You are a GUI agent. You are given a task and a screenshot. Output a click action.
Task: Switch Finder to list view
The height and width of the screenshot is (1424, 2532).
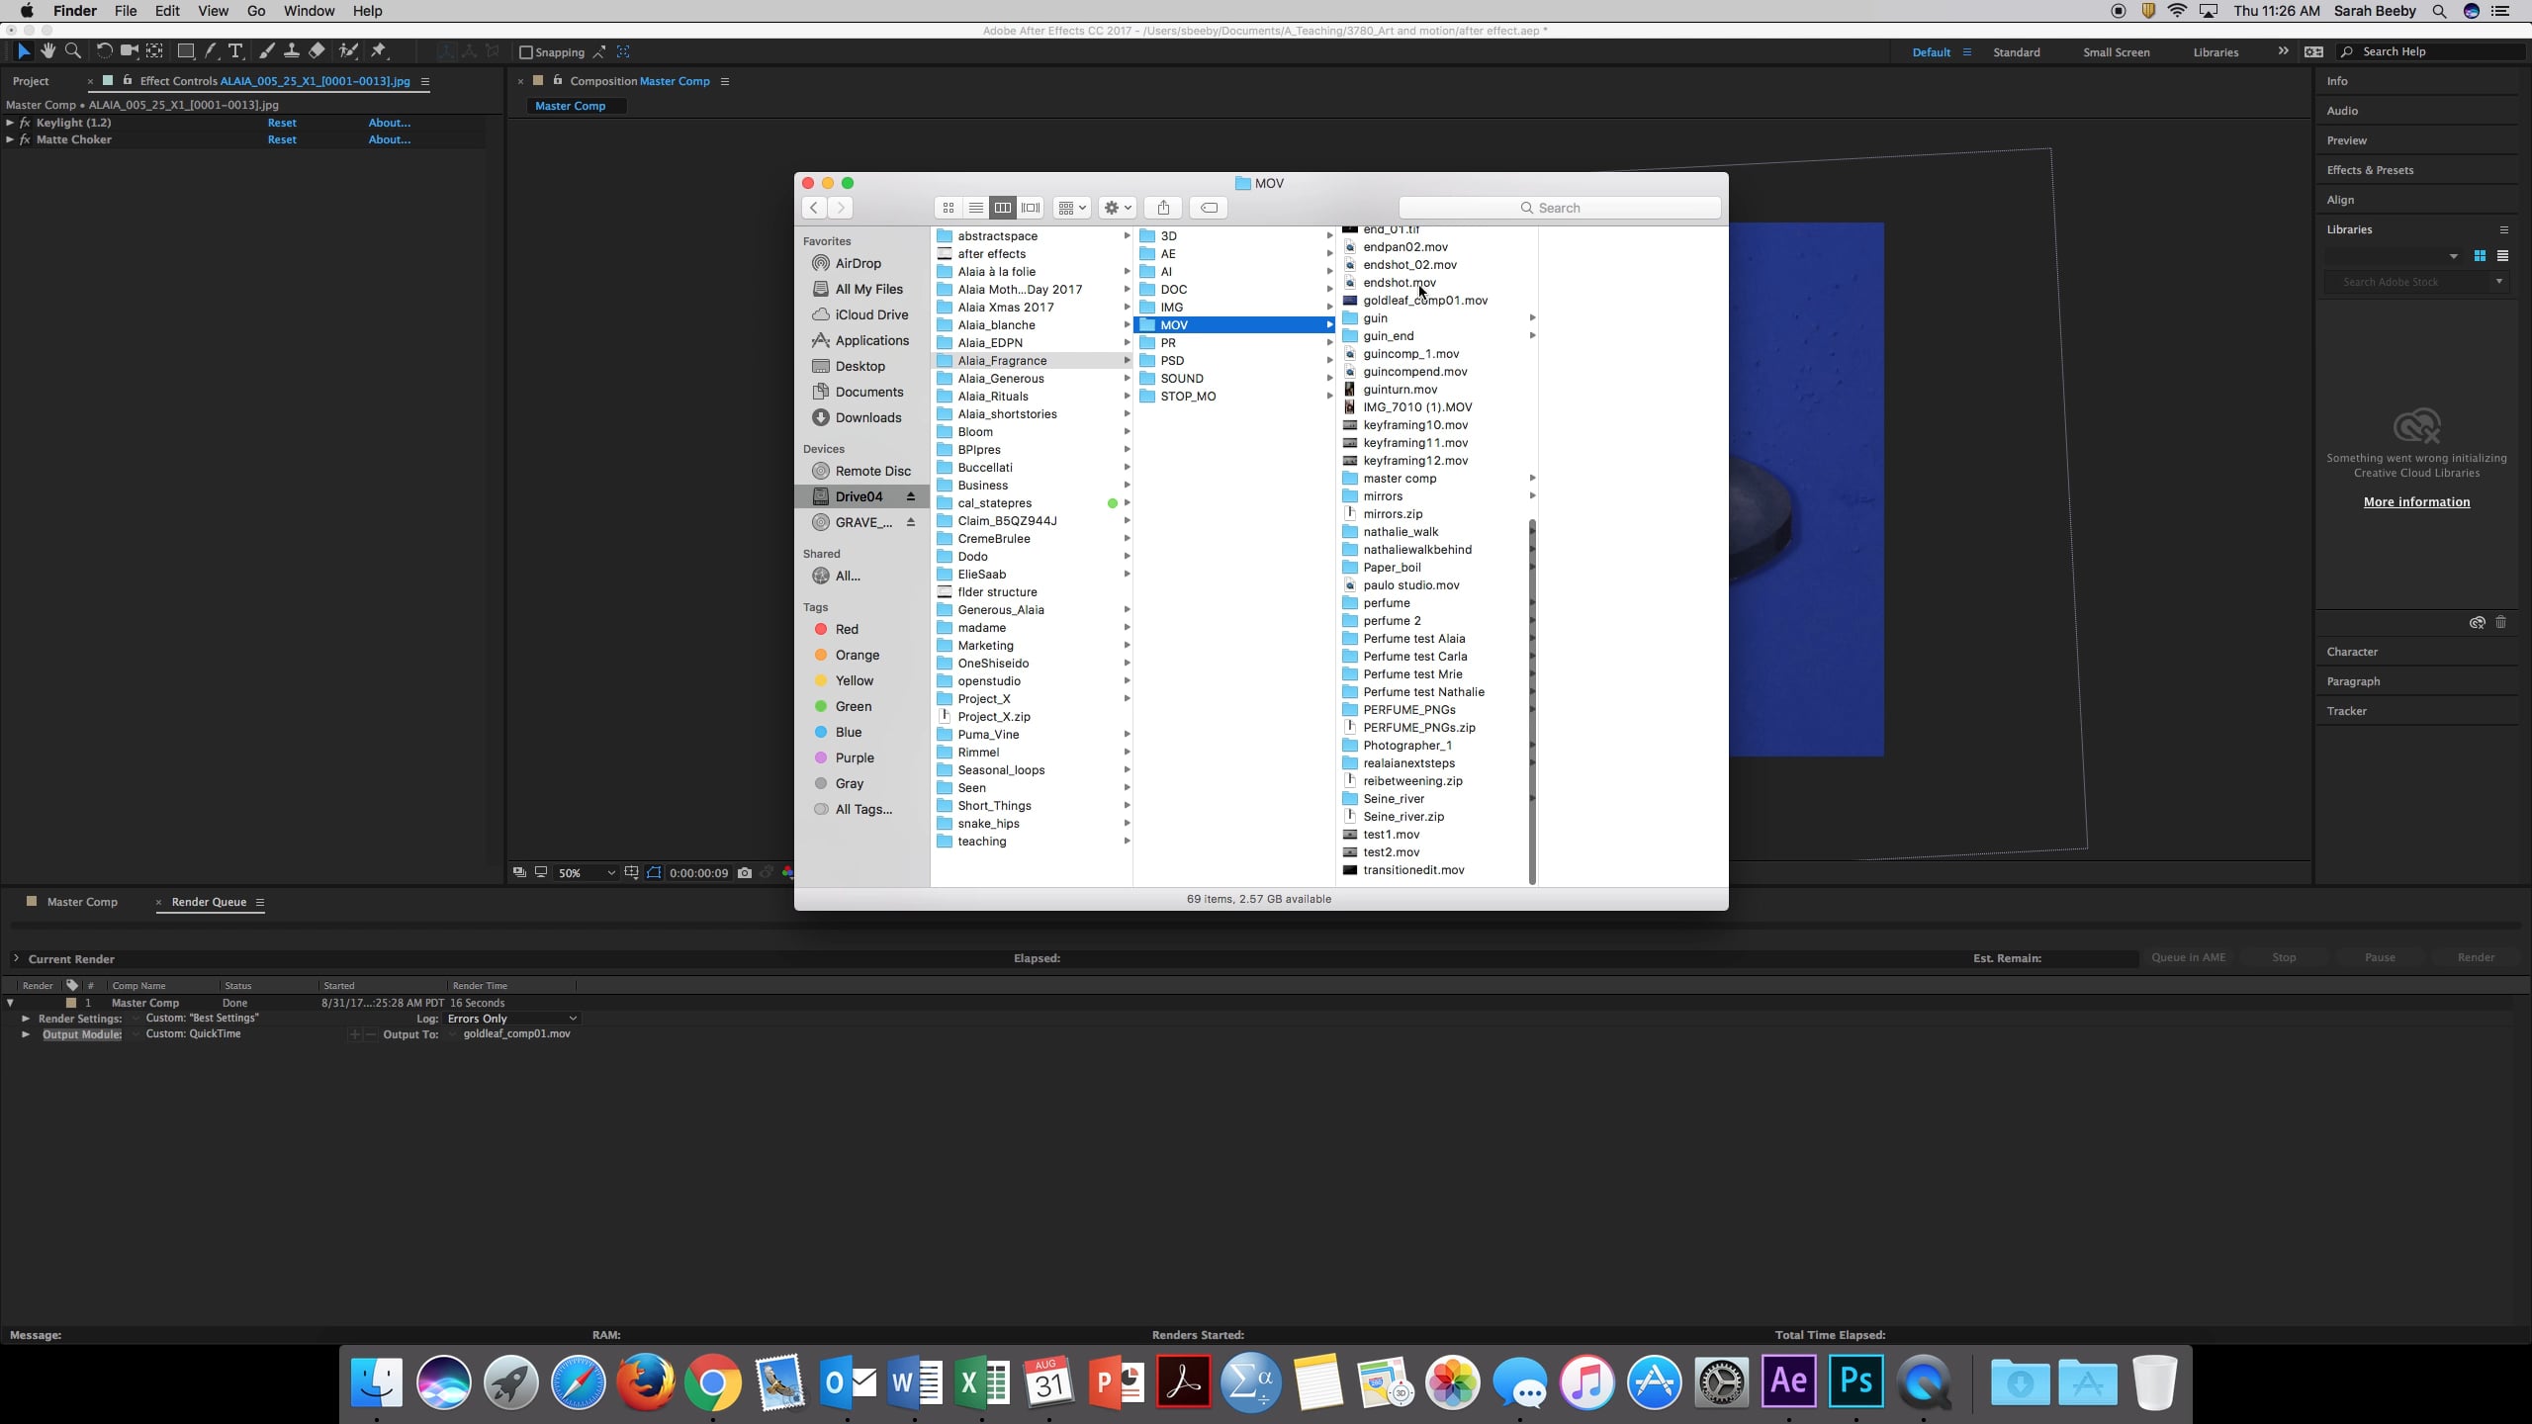click(975, 208)
